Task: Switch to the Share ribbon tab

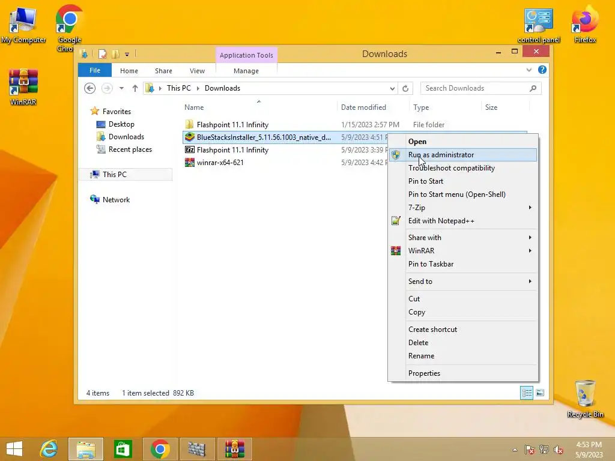Action: click(163, 71)
